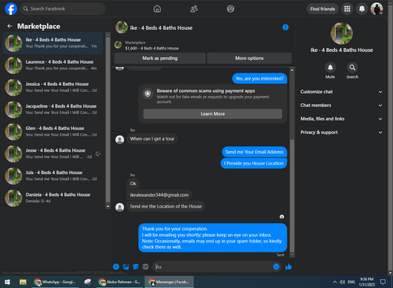
Task: Mute the conversation with Ike
Action: click(330, 68)
